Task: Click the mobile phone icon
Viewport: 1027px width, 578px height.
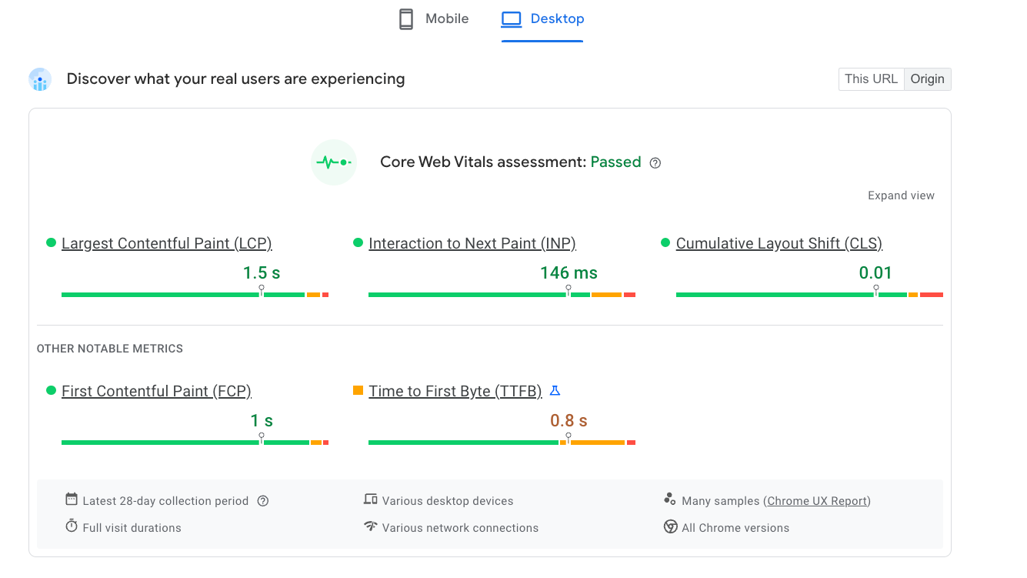Action: coord(406,19)
